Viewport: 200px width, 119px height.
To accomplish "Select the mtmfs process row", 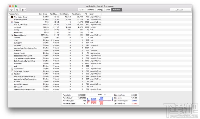I will tap(100, 30).
